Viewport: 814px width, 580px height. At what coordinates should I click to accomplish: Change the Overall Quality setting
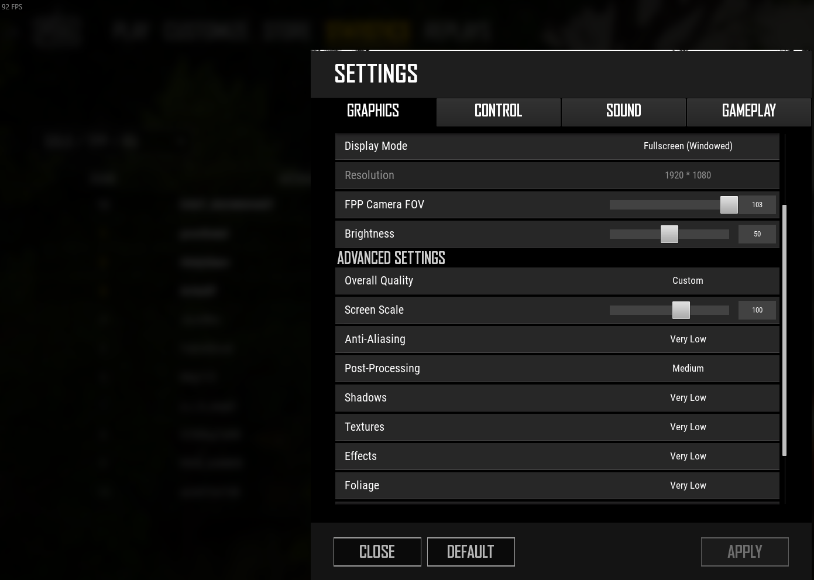(x=688, y=281)
